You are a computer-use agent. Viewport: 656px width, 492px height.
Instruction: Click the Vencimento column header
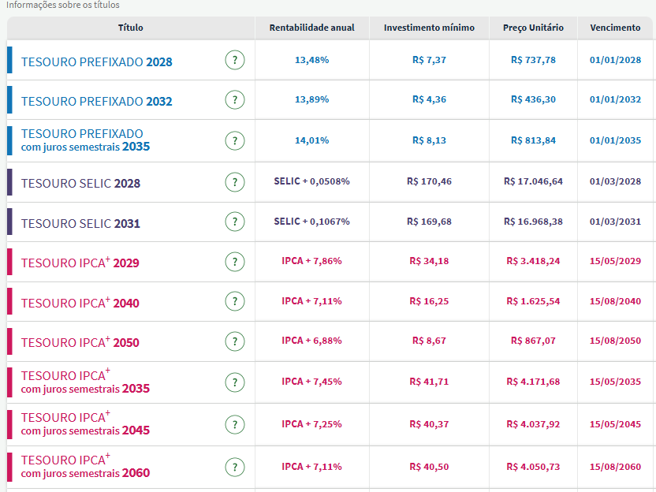point(615,28)
